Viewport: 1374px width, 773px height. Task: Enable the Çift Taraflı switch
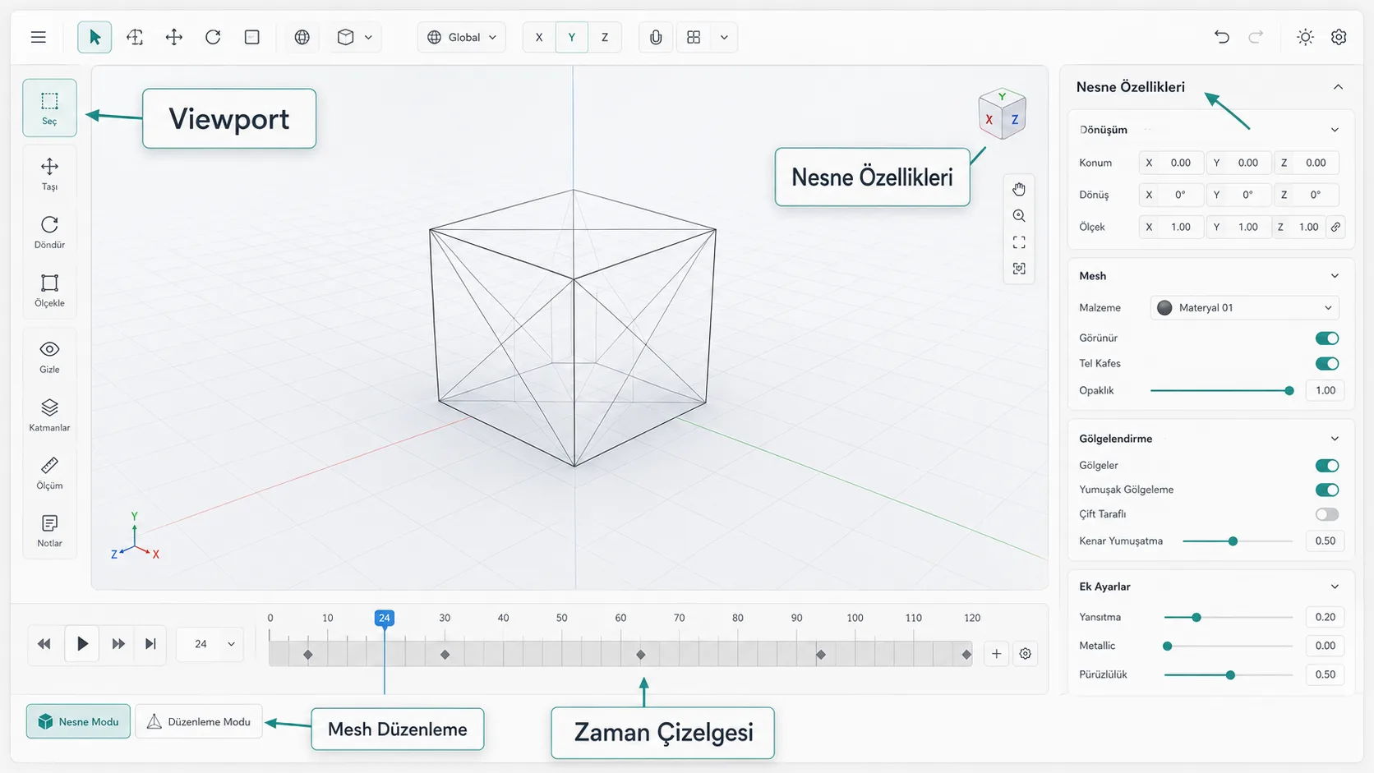pyautogui.click(x=1327, y=514)
